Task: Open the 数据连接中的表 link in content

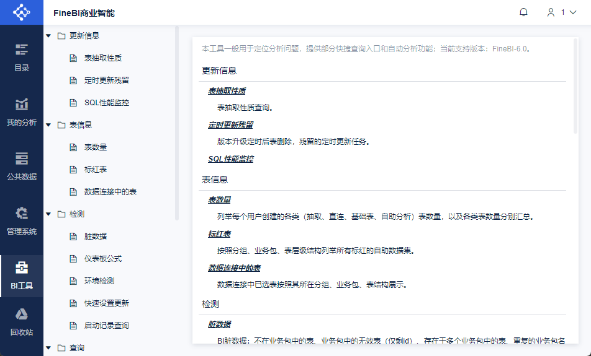Action: [235, 268]
